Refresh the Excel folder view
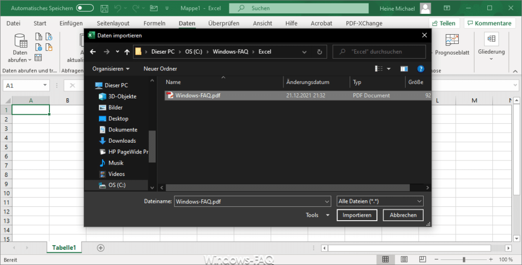The image size is (522, 265). tap(319, 51)
